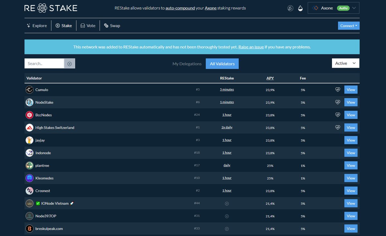Click the Fee column header

(x=303, y=78)
